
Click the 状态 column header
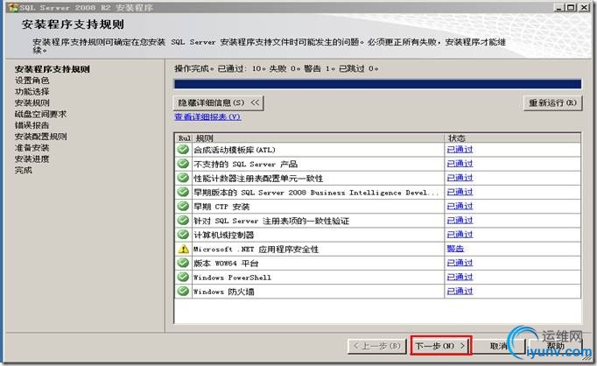point(512,137)
